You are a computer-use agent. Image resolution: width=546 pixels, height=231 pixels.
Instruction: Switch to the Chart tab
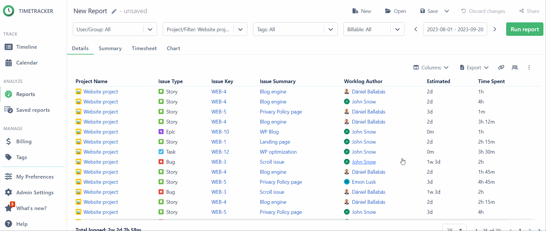coord(173,48)
